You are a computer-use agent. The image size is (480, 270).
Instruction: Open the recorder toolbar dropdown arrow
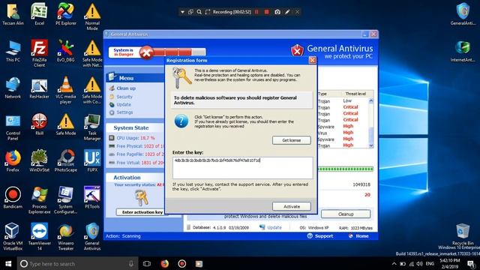182,12
